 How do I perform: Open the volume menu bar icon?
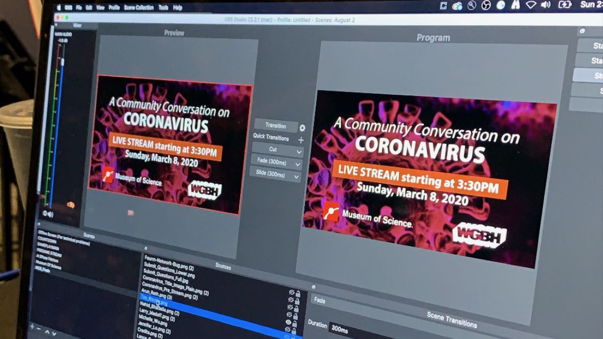(x=546, y=5)
